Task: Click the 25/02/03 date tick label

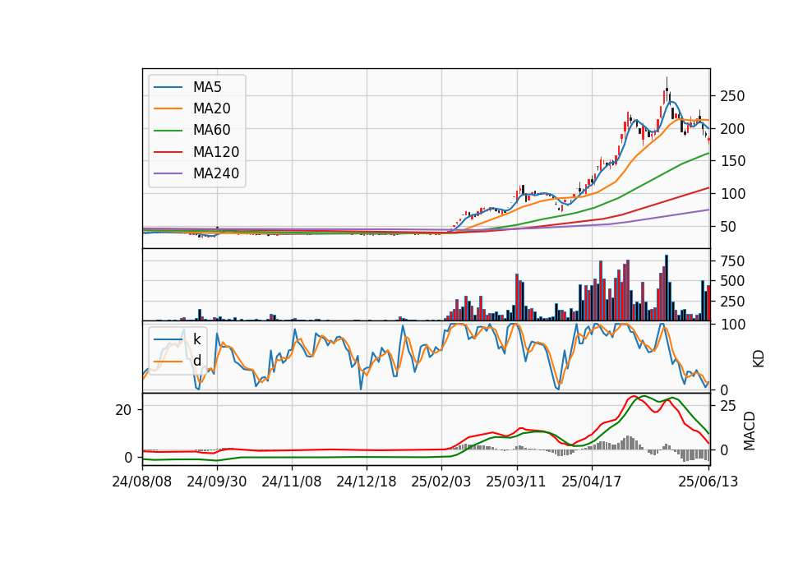Action: tap(441, 482)
